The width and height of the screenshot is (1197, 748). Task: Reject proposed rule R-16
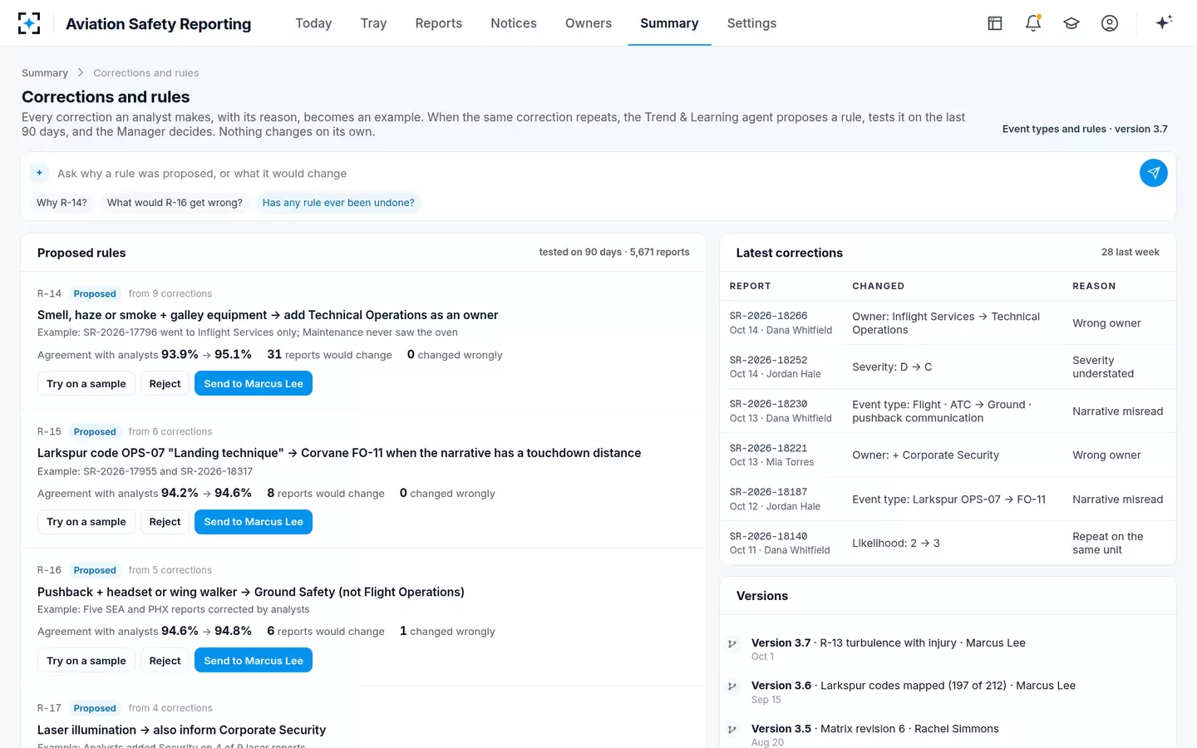[x=165, y=661]
